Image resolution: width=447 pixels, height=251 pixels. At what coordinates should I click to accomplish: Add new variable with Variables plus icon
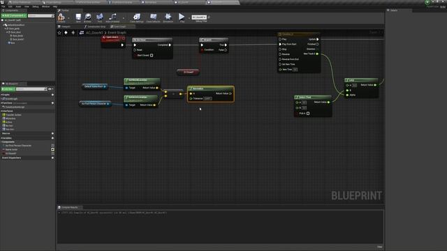click(52, 138)
